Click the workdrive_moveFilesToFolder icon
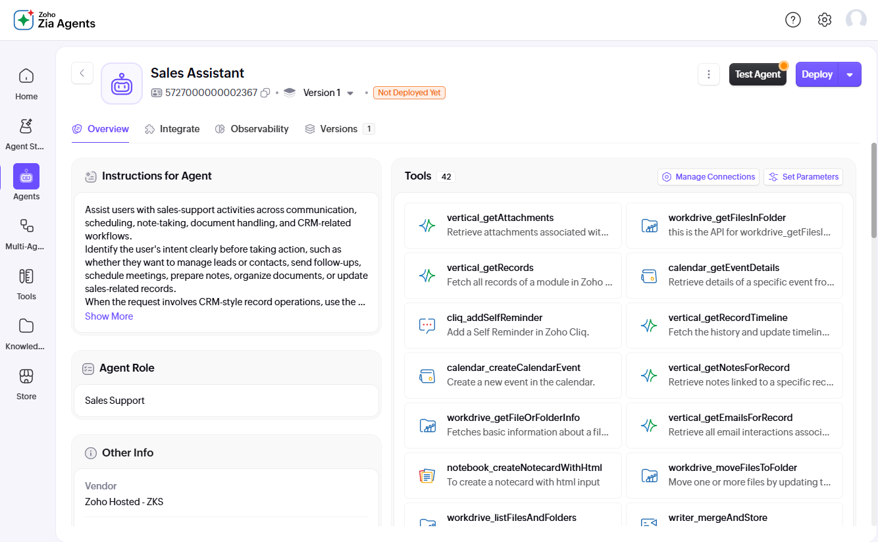878x542 pixels. [x=650, y=476]
